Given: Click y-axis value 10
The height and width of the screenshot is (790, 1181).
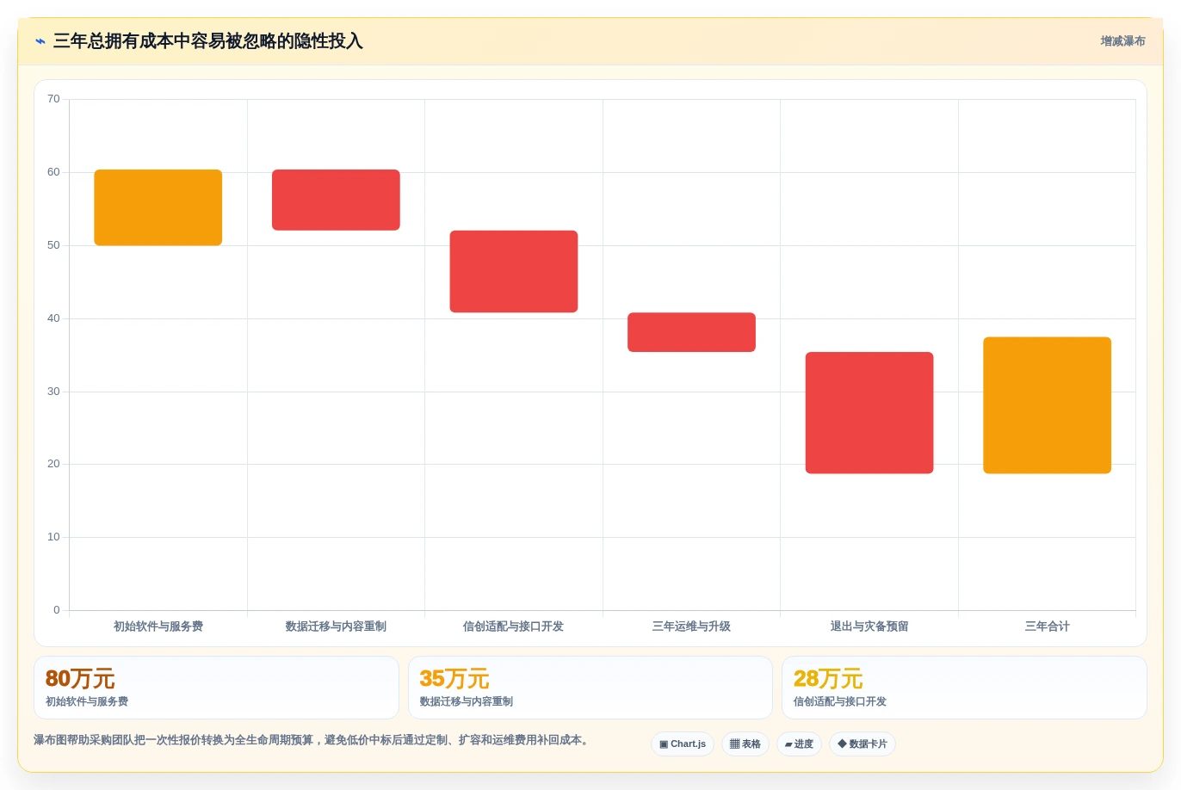Looking at the screenshot, I should coord(53,537).
